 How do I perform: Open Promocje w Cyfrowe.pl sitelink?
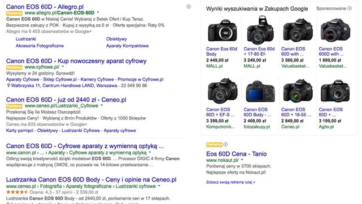point(141,79)
